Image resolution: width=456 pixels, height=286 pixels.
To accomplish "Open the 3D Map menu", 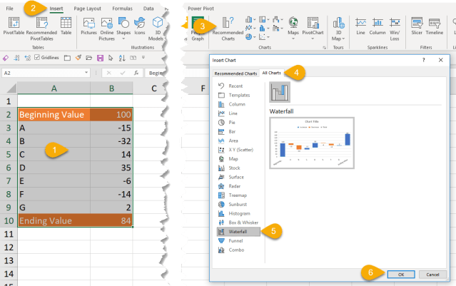I will click(x=338, y=29).
